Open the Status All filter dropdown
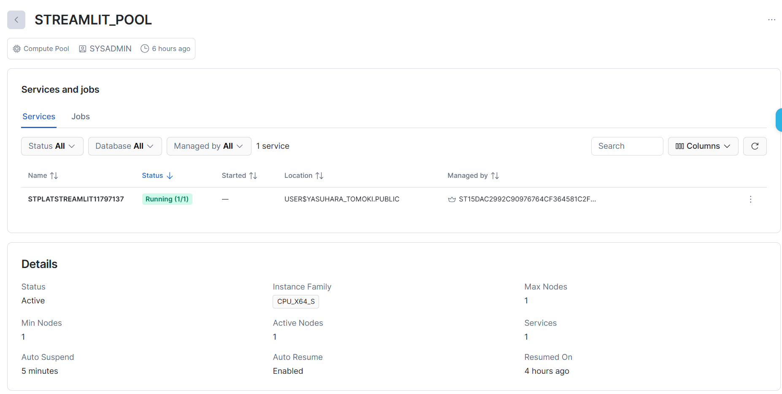 coord(52,146)
